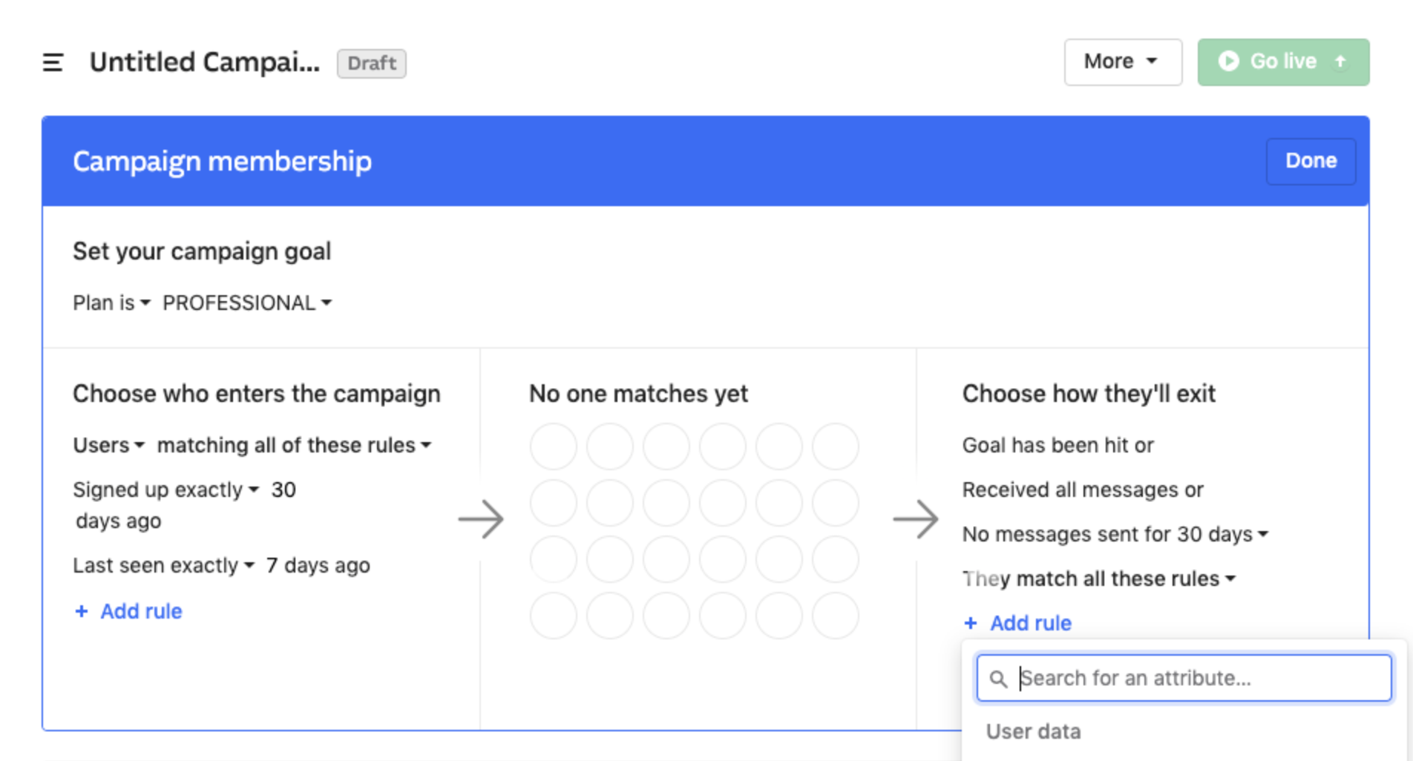The height and width of the screenshot is (761, 1413).
Task: Expand the Plan is dropdown
Action: pos(111,303)
